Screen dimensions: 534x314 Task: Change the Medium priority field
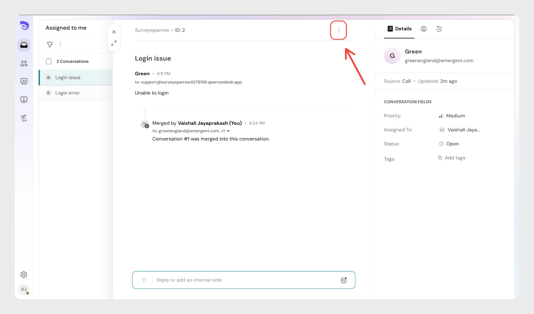point(455,116)
